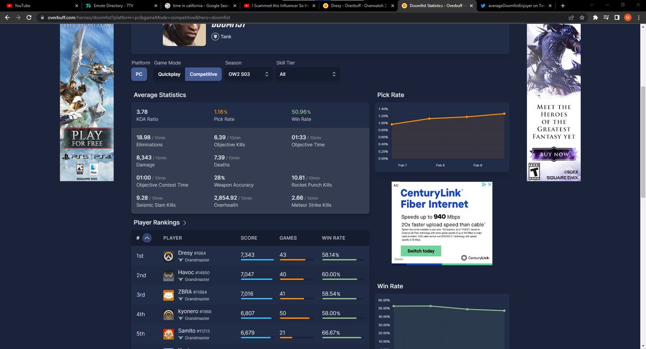Open ZBRA's player profile link
Screen dimensions: 646x349
[x=184, y=292]
